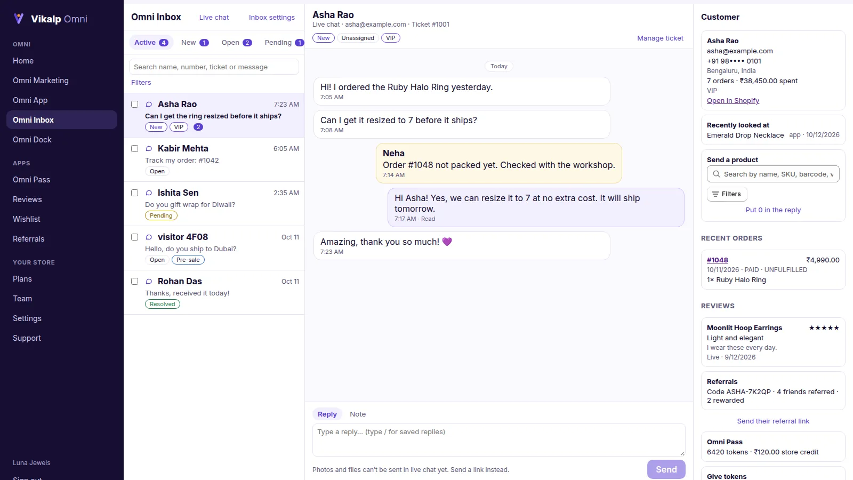Click the VIP tag in ticket header
The image size is (853, 480).
click(x=391, y=38)
